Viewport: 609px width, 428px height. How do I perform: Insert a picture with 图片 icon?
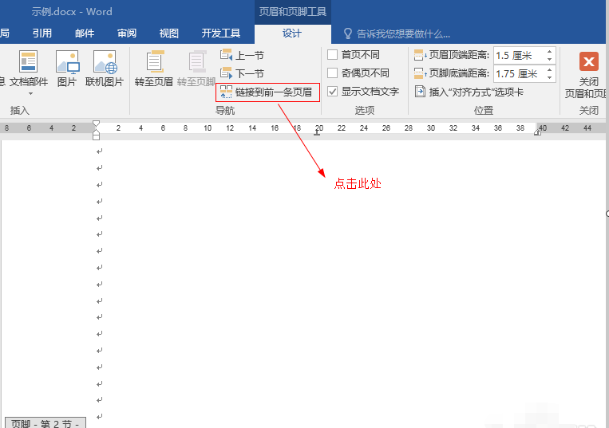pos(67,61)
